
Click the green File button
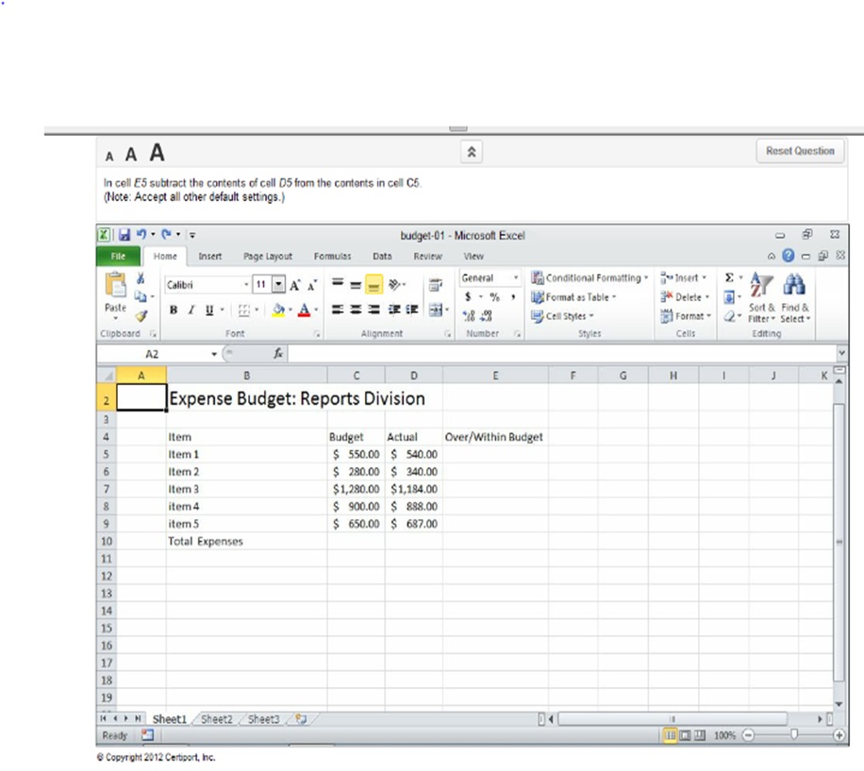pos(117,256)
